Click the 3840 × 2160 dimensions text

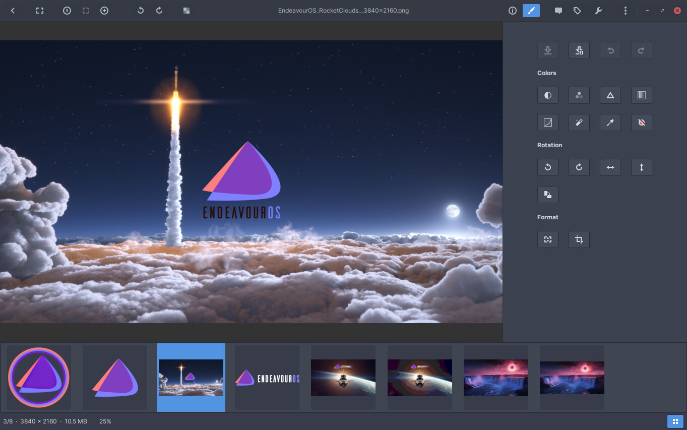tap(38, 421)
